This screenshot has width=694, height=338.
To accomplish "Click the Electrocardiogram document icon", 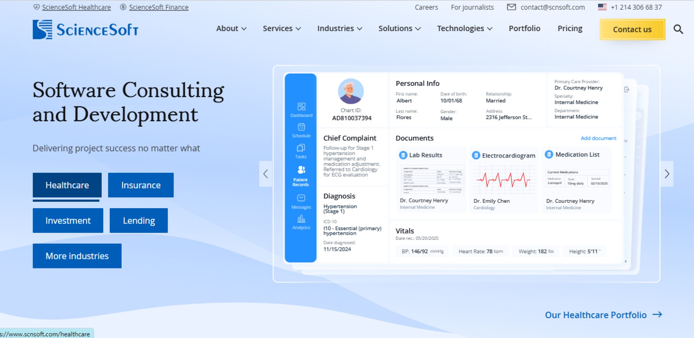I will pos(476,155).
